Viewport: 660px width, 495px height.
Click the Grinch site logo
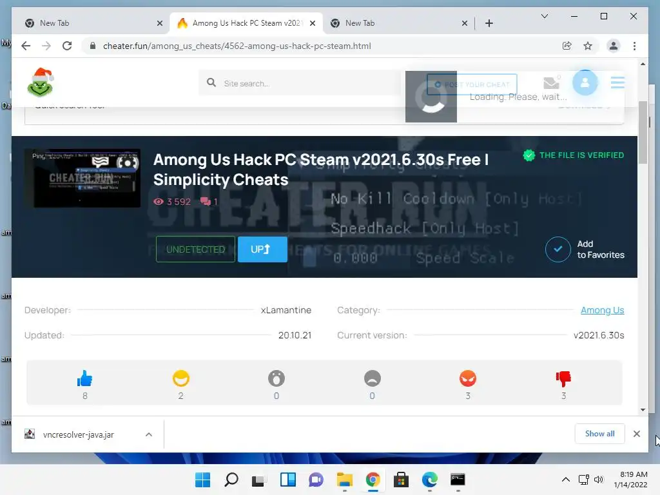(41, 82)
